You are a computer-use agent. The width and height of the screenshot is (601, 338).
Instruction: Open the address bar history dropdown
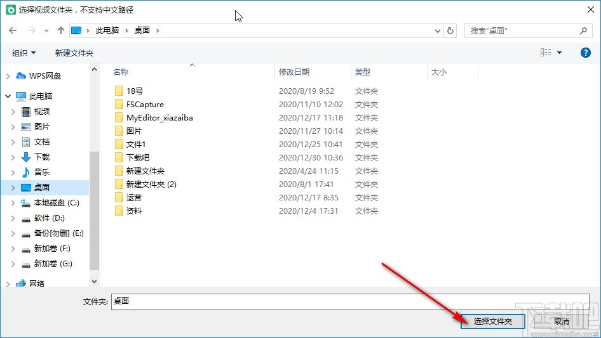437,31
